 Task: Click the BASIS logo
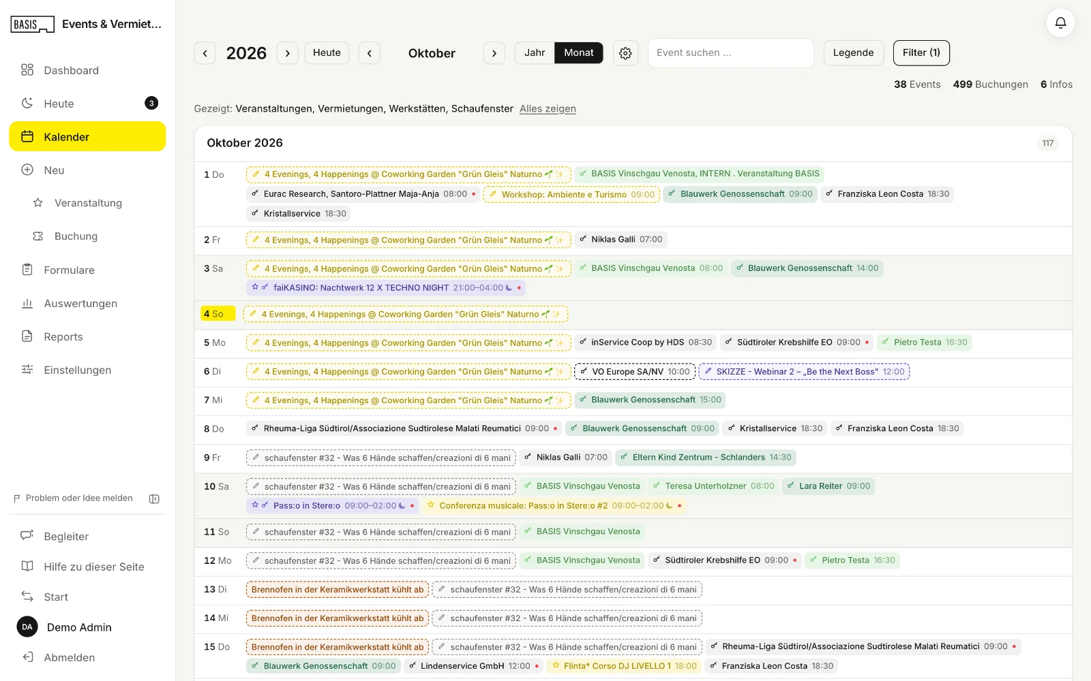[x=32, y=25]
